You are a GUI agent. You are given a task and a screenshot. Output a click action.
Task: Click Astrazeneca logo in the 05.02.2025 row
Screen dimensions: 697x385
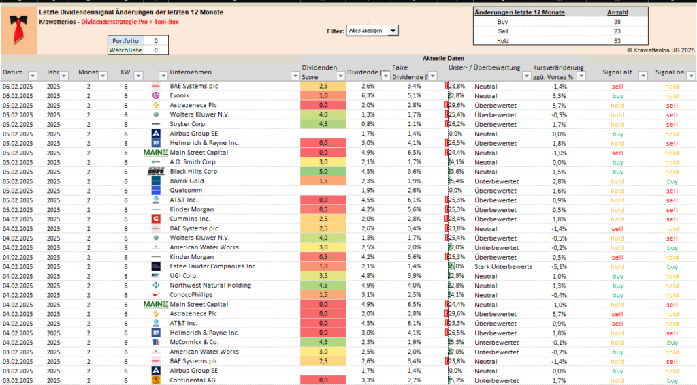[x=156, y=105]
